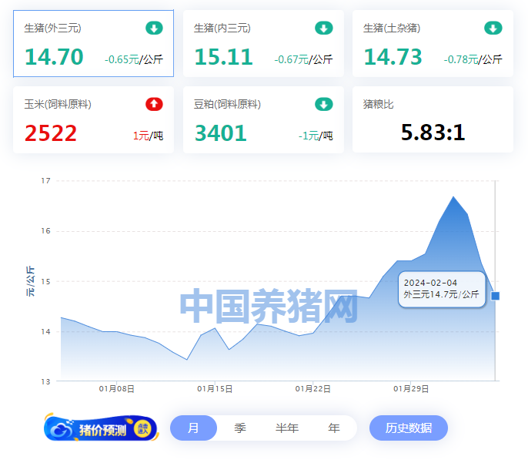This screenshot has width=528, height=463.
Task: Click the red up arrow on 玉米 card
Action: point(154,104)
